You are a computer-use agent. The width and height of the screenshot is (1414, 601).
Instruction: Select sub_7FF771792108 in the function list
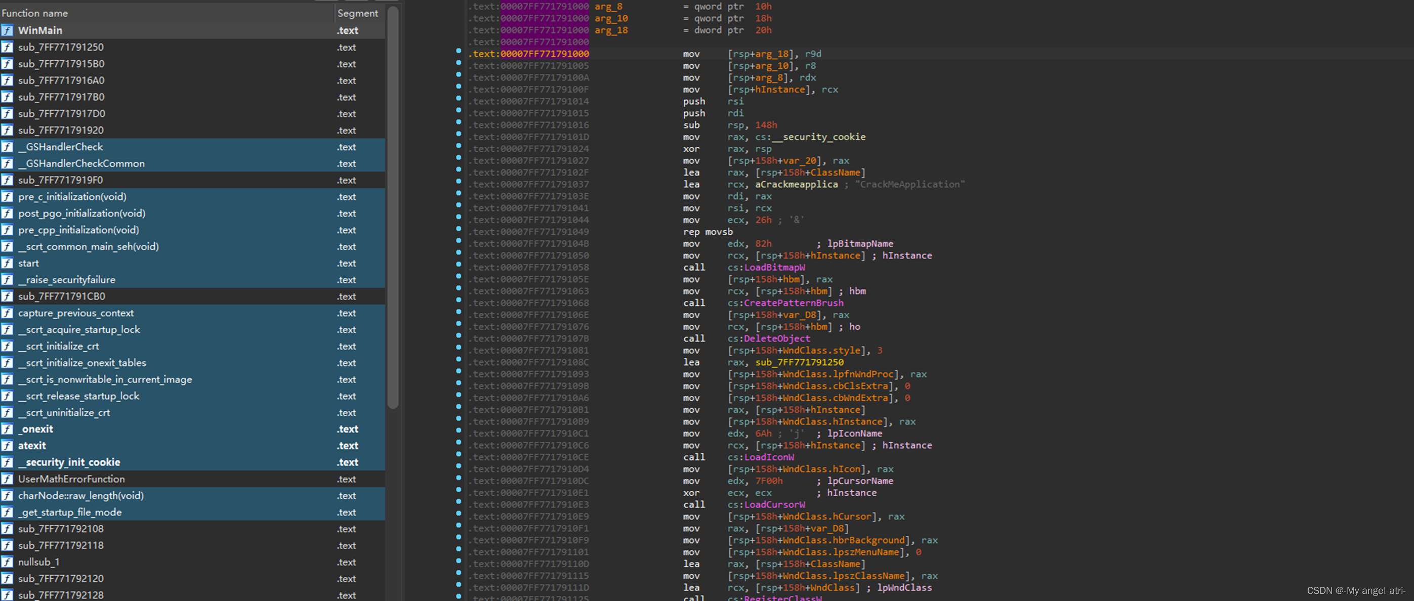(x=192, y=529)
